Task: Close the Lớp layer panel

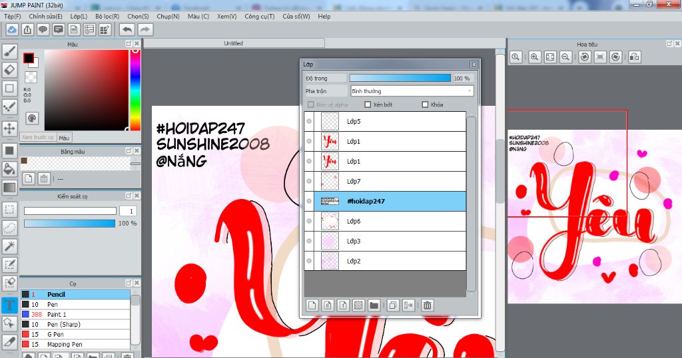Action: [474, 65]
